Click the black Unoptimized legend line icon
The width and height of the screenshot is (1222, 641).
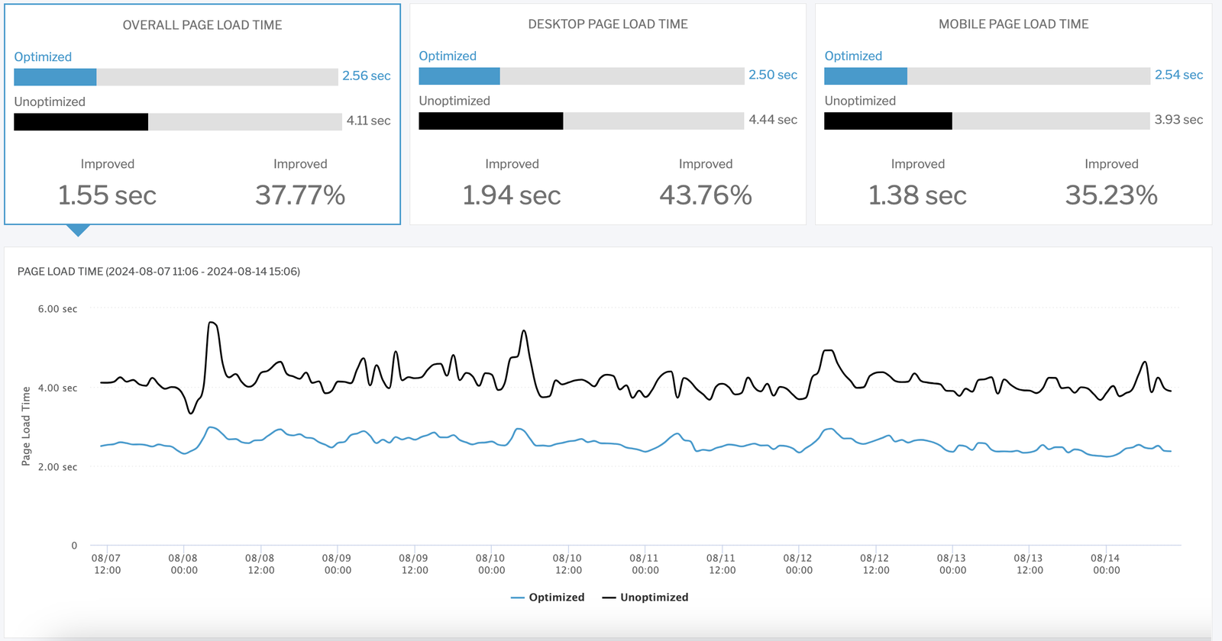pyautogui.click(x=608, y=597)
